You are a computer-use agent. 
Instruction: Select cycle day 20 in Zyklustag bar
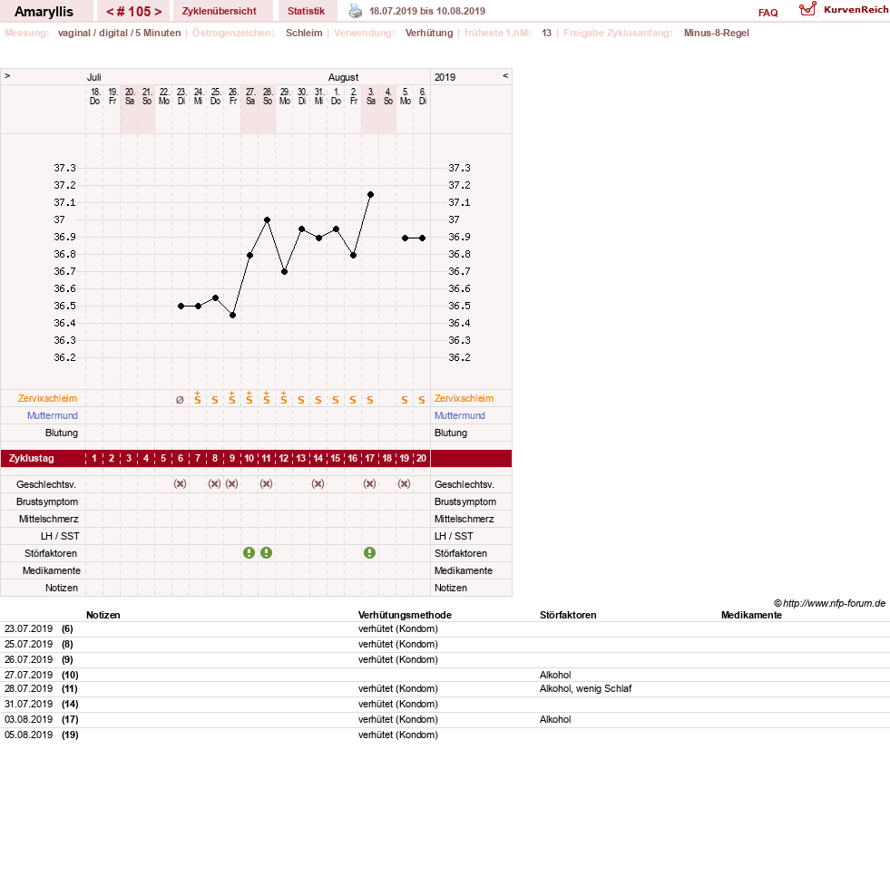421,458
